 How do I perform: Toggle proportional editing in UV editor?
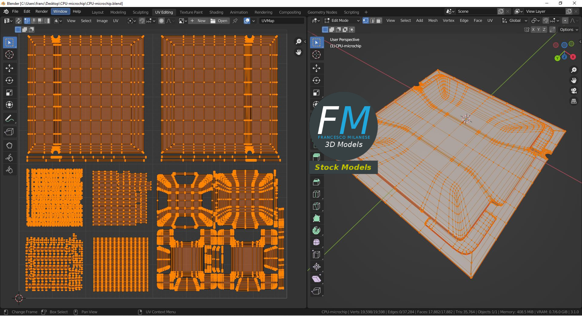click(x=162, y=21)
